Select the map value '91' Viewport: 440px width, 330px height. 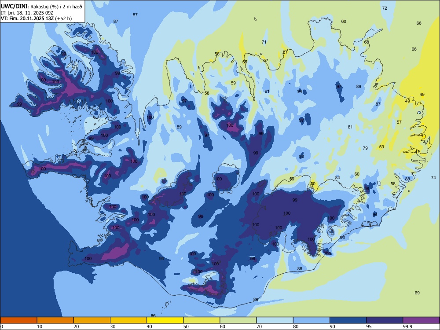[267, 91]
